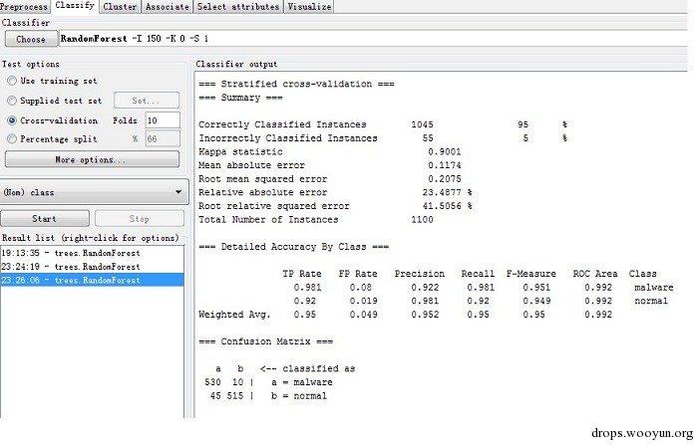Click Mean absolute error value 0.1174
697x445 pixels.
point(444,165)
